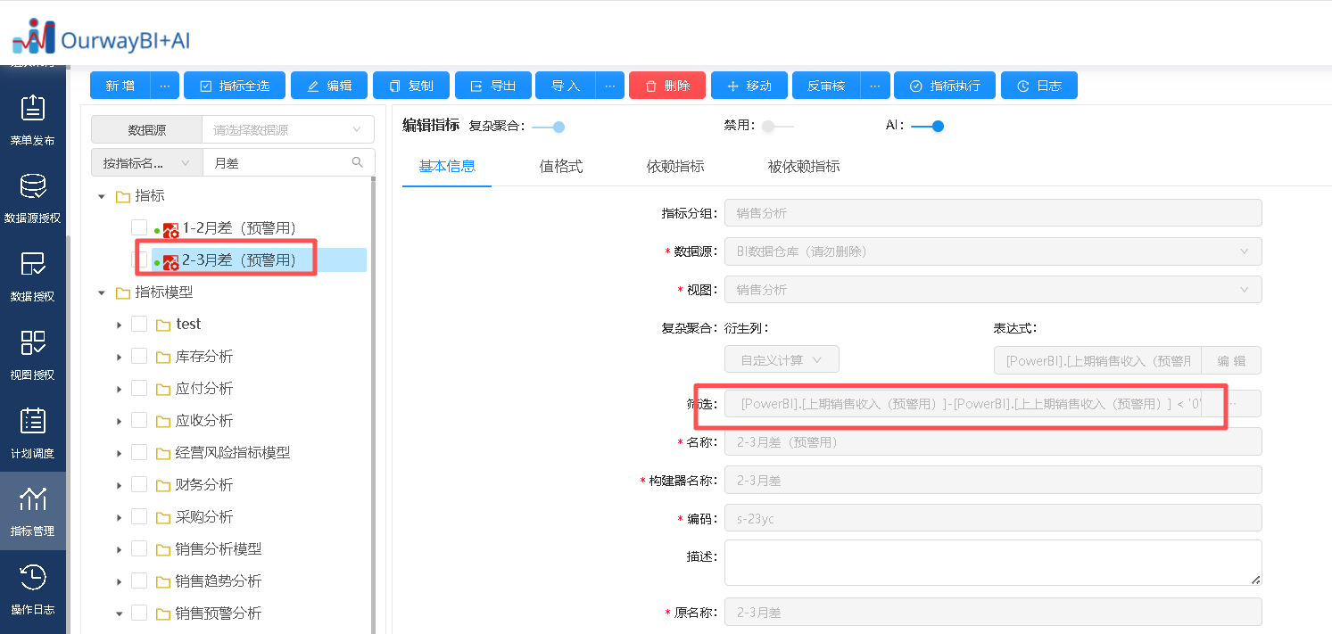Open 数据源授权 sidebar icon
Viewport: 1332px width, 634px height.
click(x=32, y=196)
